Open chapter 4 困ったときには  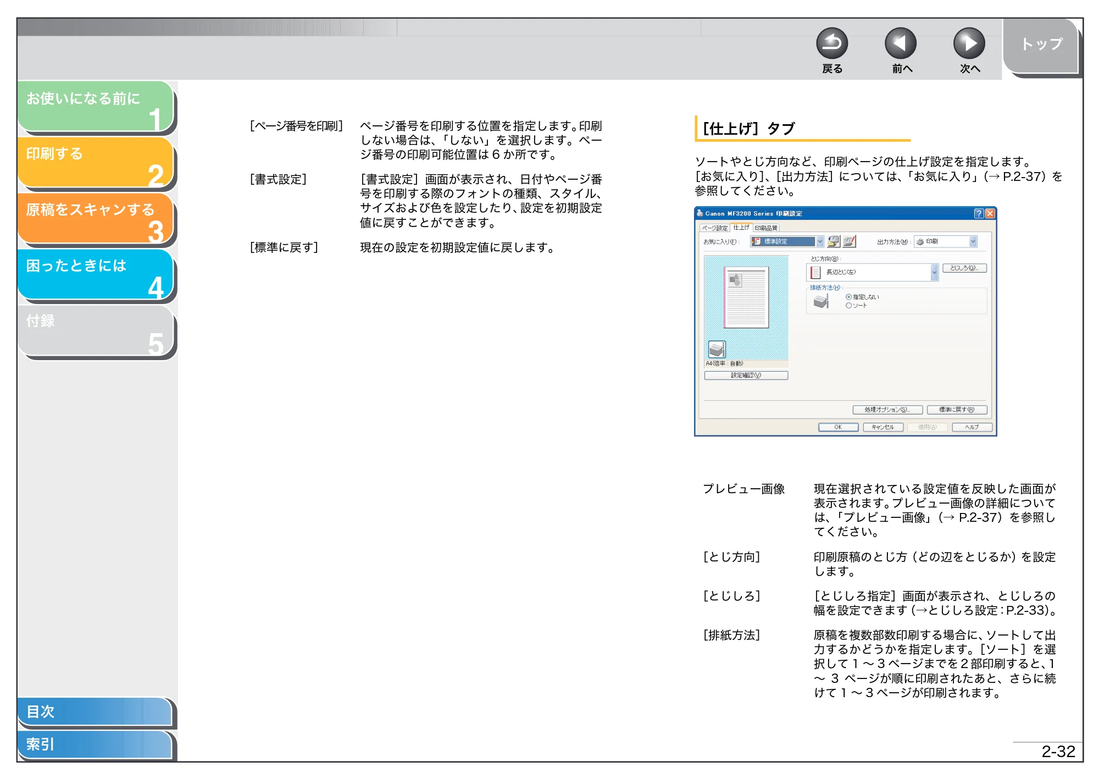point(96,274)
